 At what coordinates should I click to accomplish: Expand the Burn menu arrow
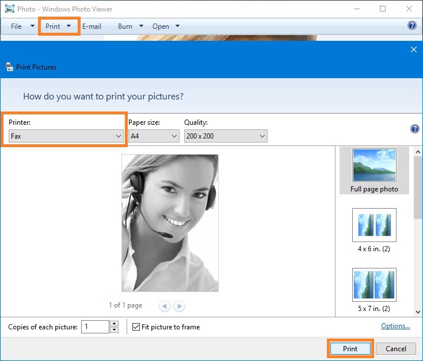pos(141,26)
